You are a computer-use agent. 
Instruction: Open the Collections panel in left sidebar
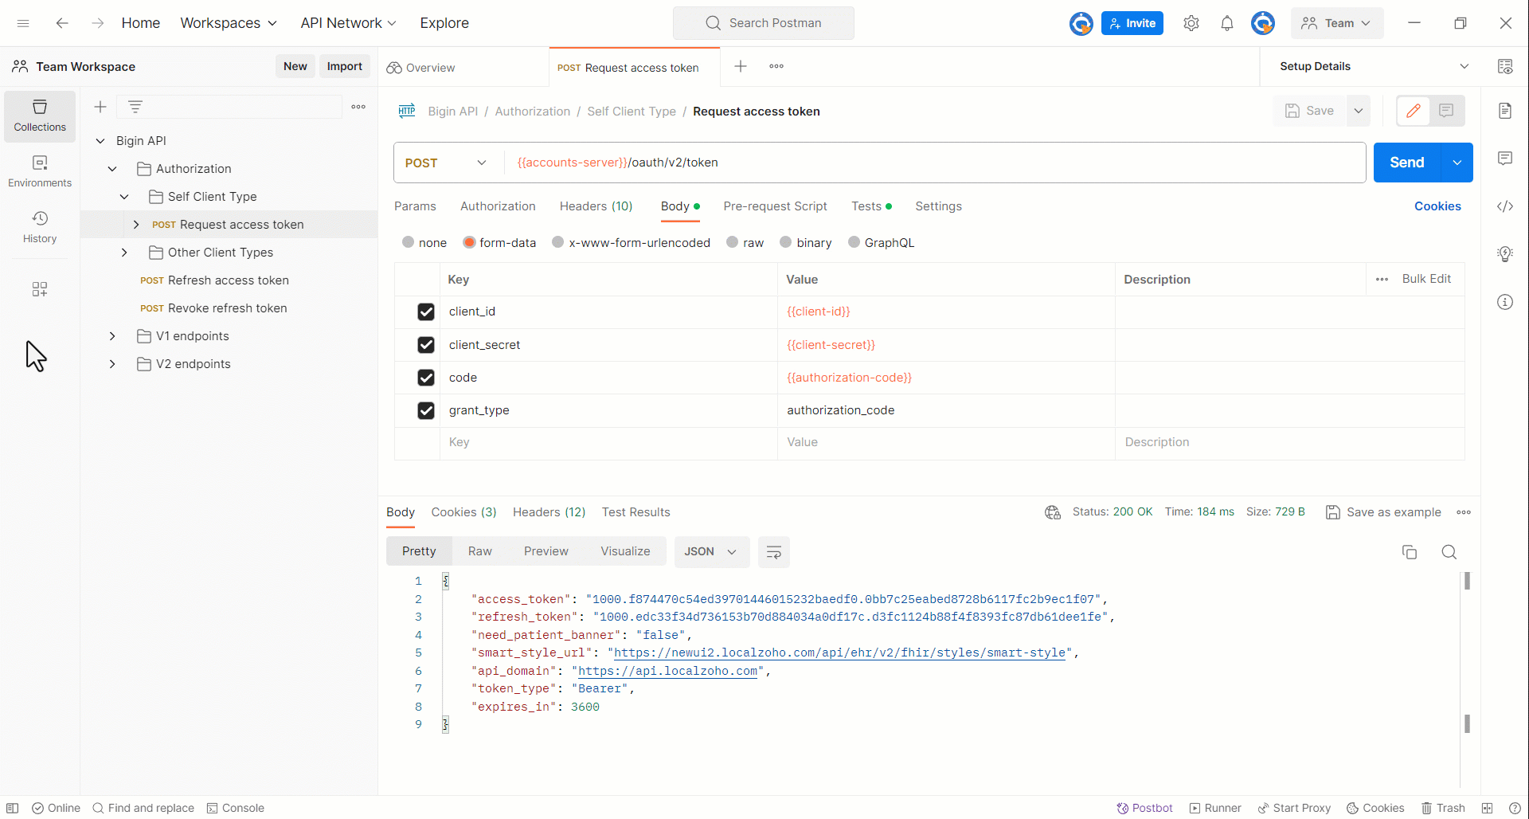click(x=39, y=115)
